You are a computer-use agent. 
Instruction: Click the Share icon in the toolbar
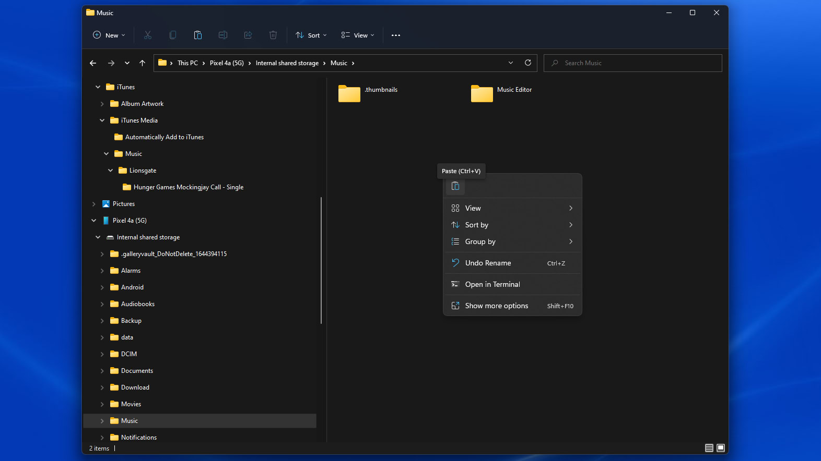[248, 35]
